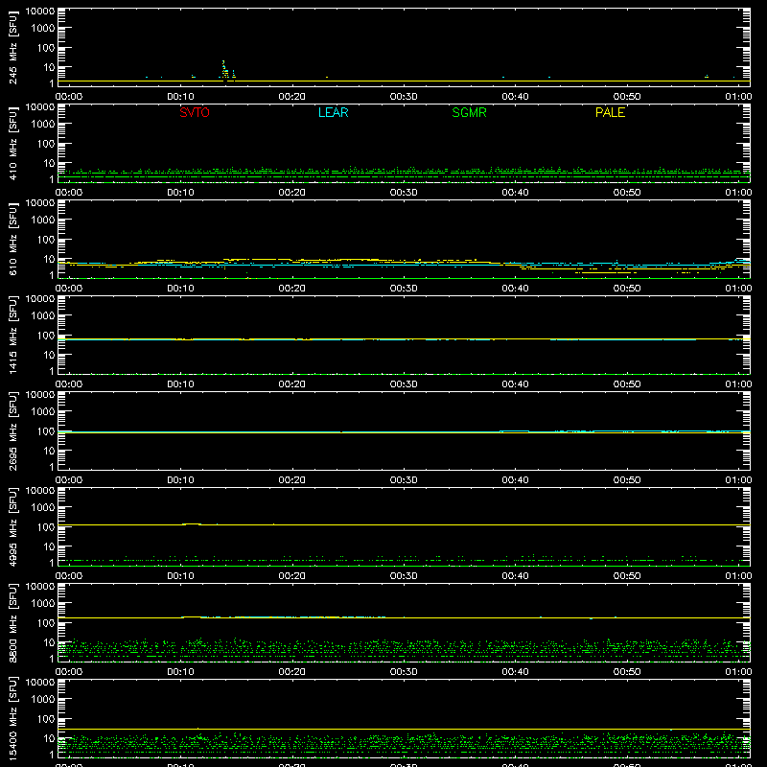This screenshot has width=767, height=767.
Task: Click the 10000 tick on 245 MHz axis
Action: 40,12
